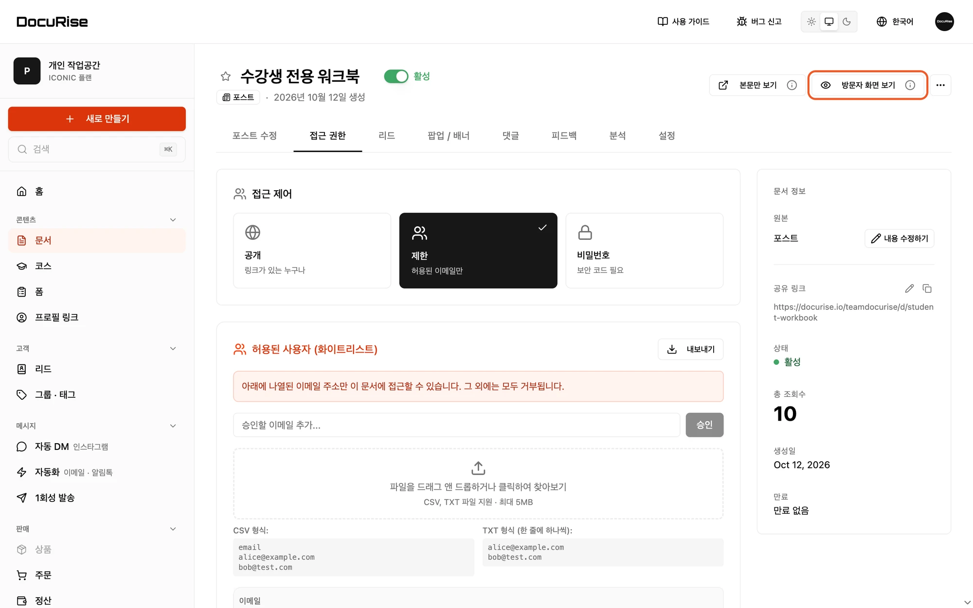Click info icon next to 본문만 보기

[x=792, y=85]
